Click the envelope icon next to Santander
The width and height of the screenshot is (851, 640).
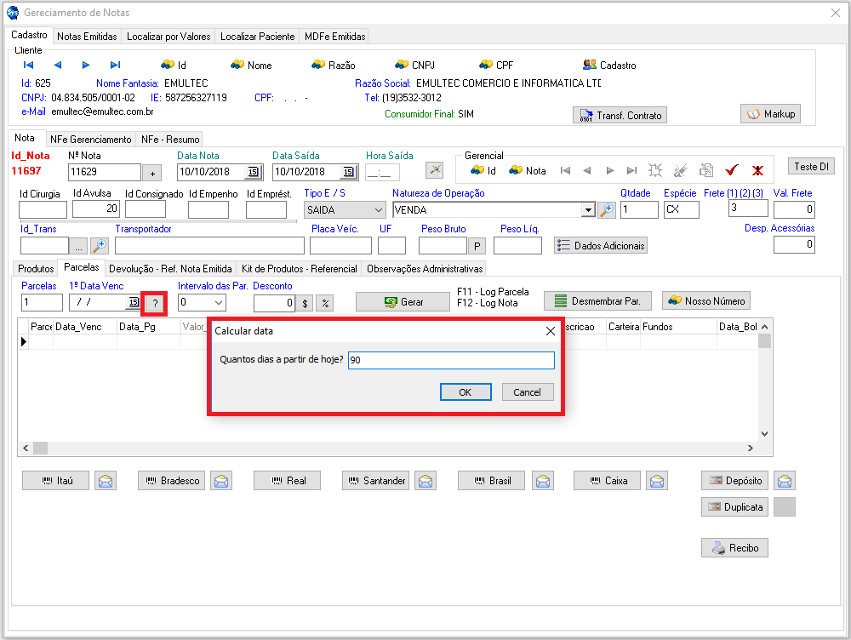coord(425,481)
